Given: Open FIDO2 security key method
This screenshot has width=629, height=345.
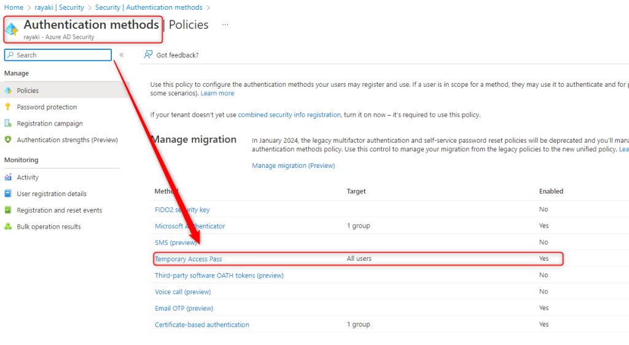Looking at the screenshot, I should pyautogui.click(x=182, y=210).
